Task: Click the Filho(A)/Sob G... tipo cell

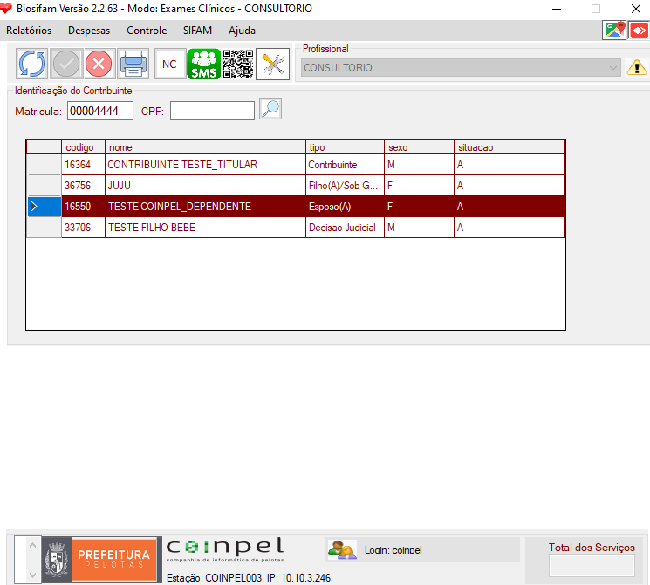Action: pyautogui.click(x=345, y=186)
